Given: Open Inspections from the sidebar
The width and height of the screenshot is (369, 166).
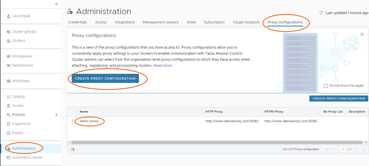Looking at the screenshot, I should coord(21,124).
